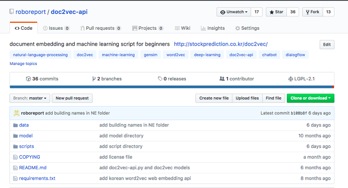Screen dimensions: 348x188
Task: Click the file icon for requirements.txt
Action: (x=15, y=179)
